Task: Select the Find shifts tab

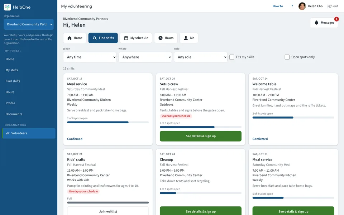Action: pyautogui.click(x=103, y=38)
